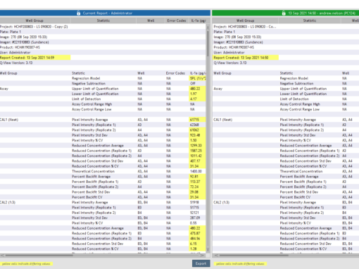Click 'Q-View Version: 3.13' in left report
Screen dimensions: 359x269
pyautogui.click(x=16, y=63)
